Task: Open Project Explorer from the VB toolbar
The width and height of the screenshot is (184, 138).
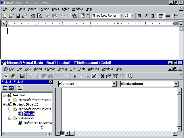Action: tap(102, 76)
